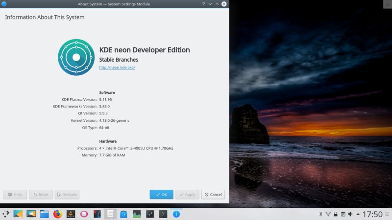Open the window menu icon in title bar
Image resolution: width=392 pixels, height=220 pixels.
pyautogui.click(x=5, y=4)
